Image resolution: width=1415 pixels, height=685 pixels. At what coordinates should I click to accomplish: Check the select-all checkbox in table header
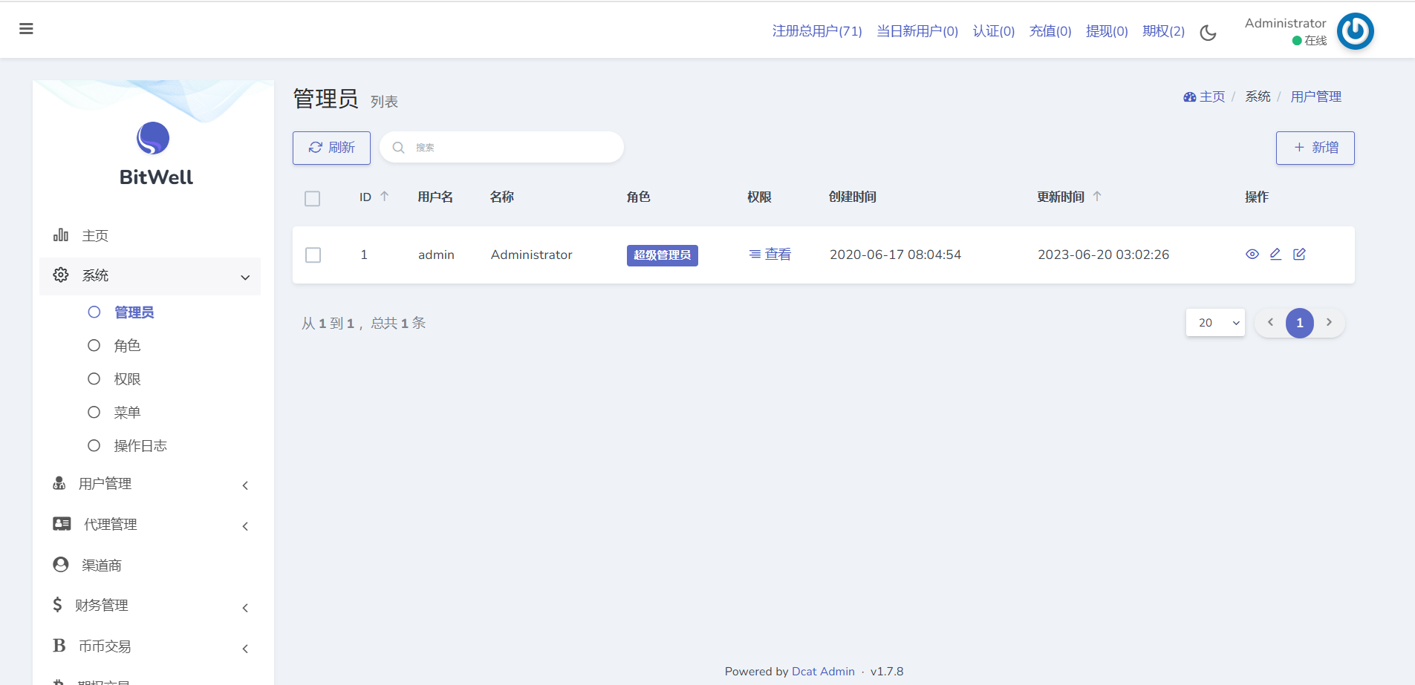[x=313, y=199]
